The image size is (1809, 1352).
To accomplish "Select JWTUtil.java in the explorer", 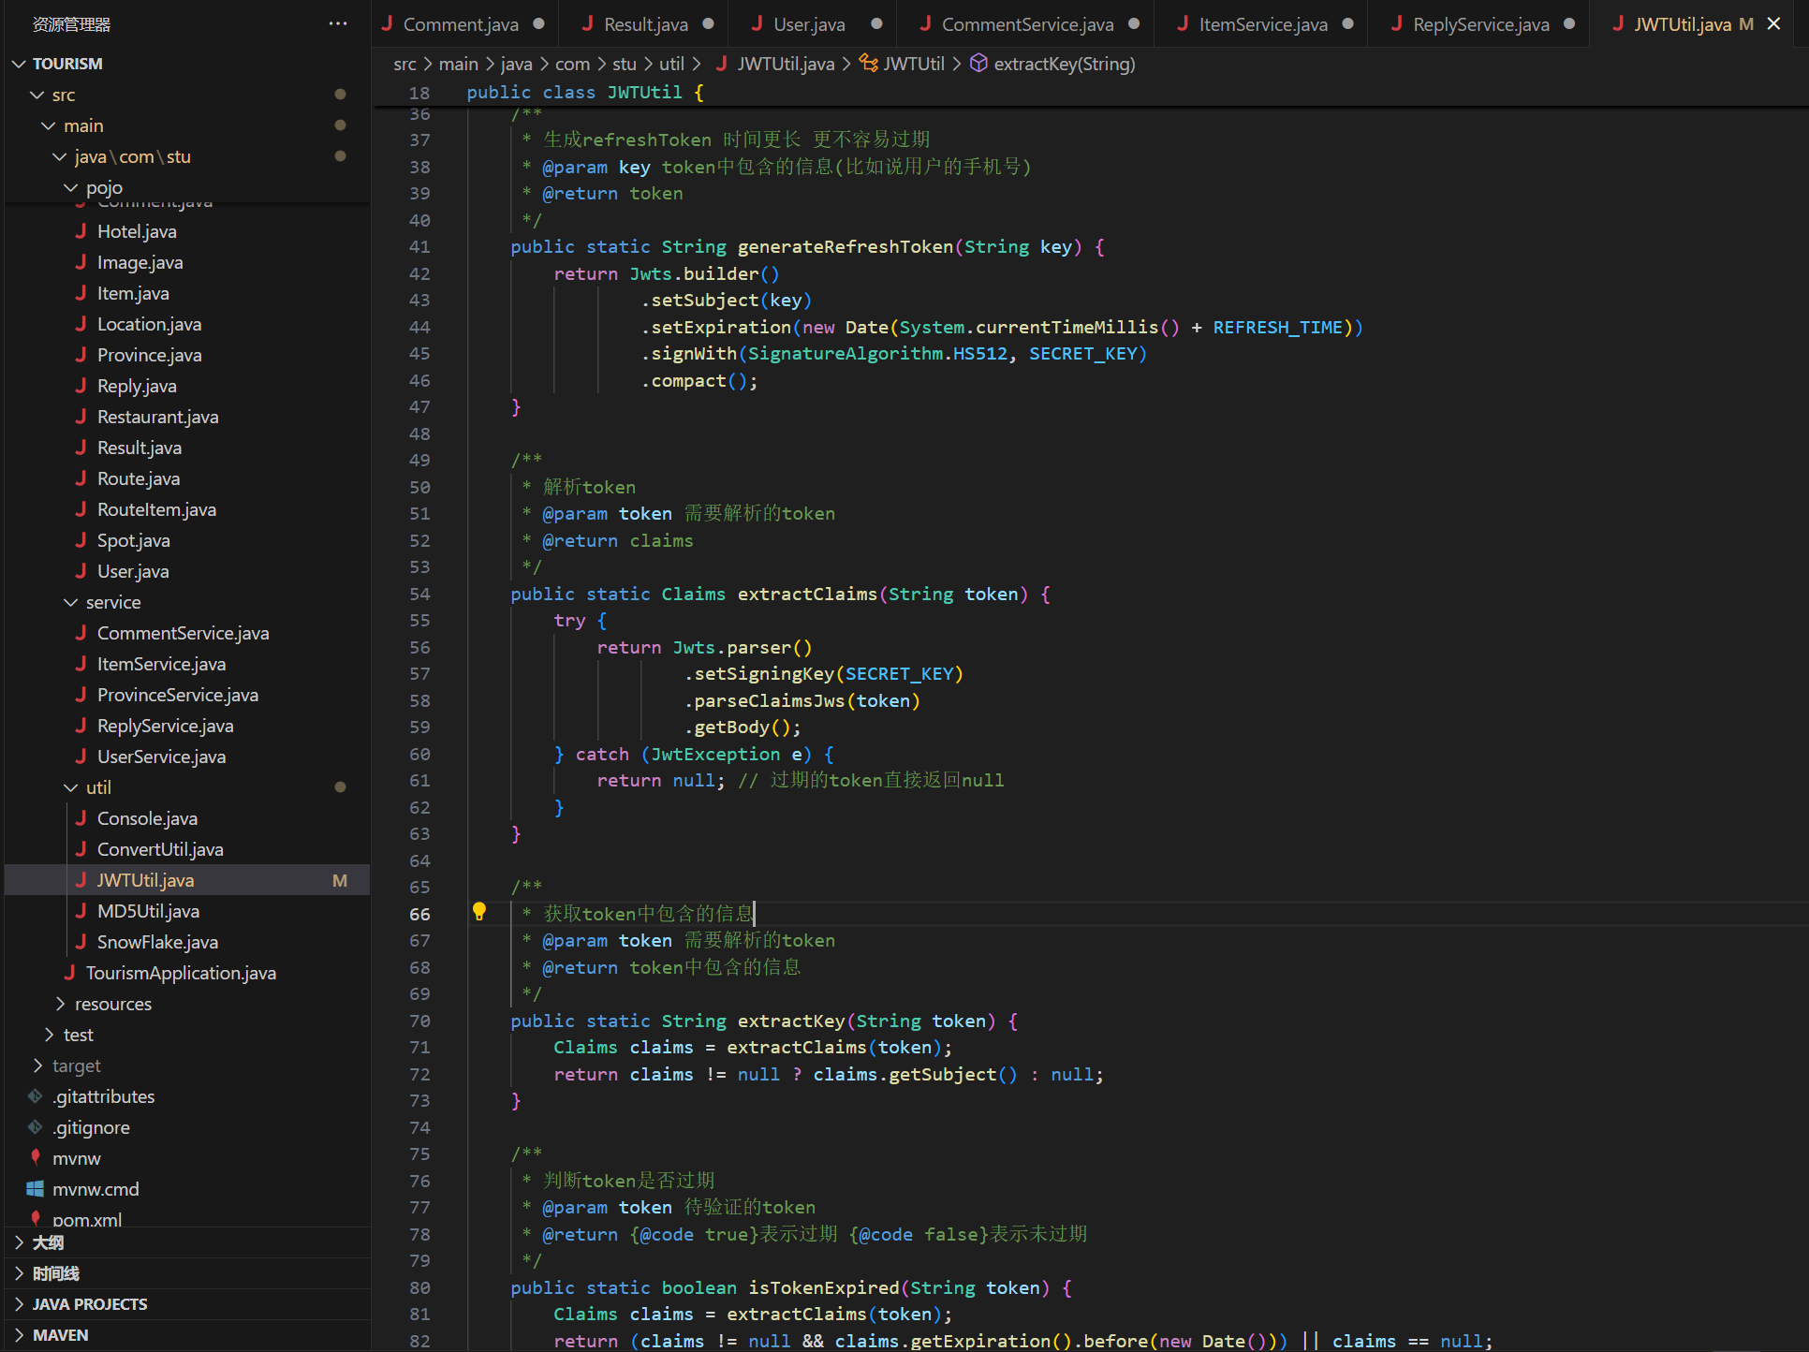I will [187, 880].
